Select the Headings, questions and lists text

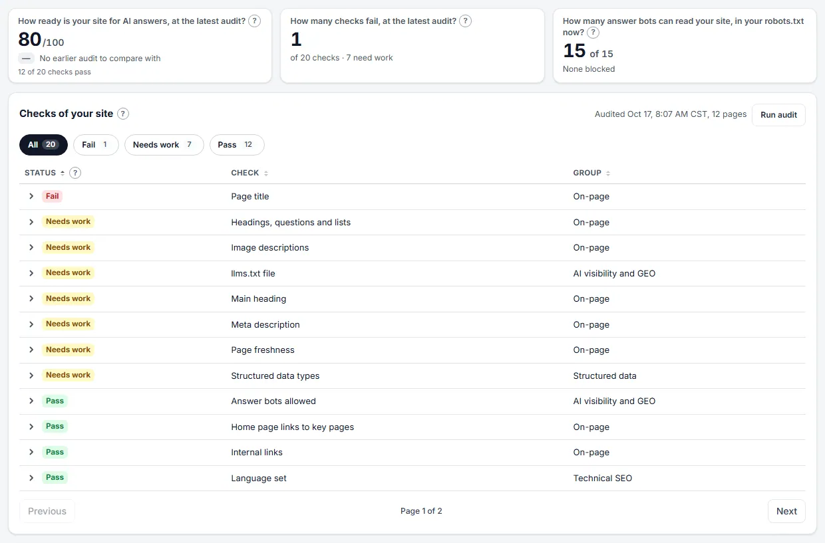(291, 222)
